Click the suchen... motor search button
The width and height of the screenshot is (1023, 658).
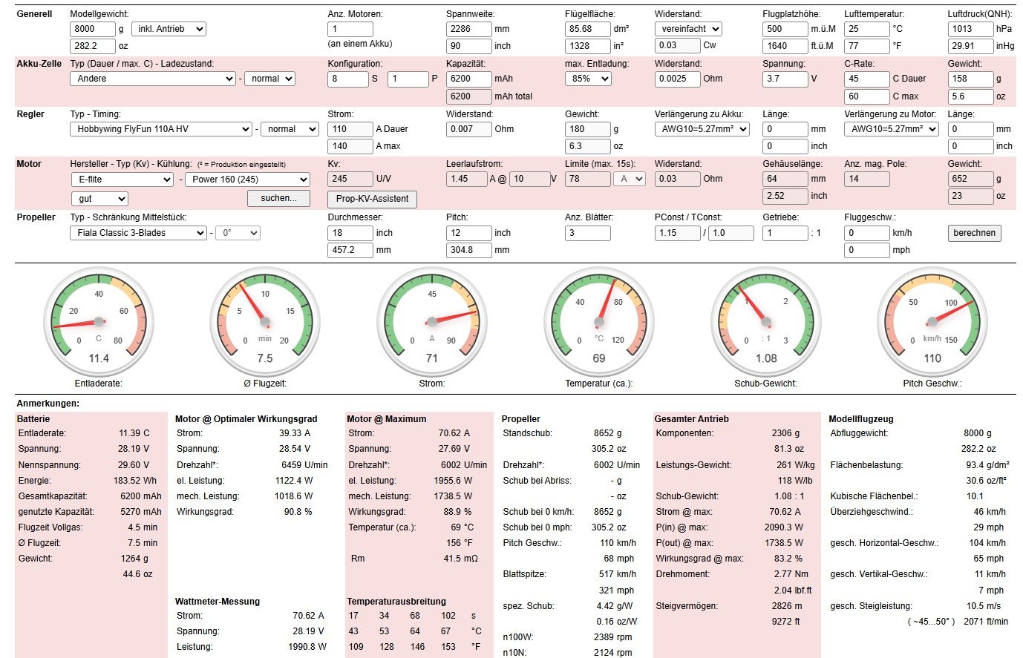[278, 198]
